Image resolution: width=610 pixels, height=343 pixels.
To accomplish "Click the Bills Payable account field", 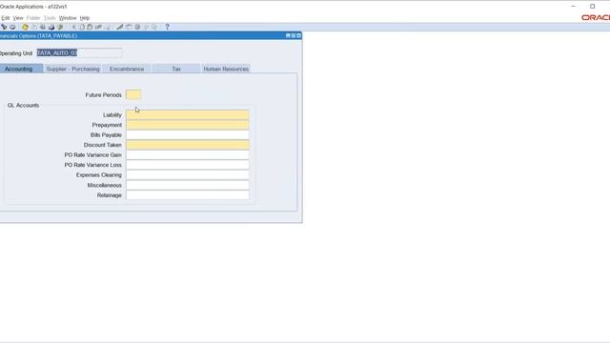I will click(x=188, y=135).
